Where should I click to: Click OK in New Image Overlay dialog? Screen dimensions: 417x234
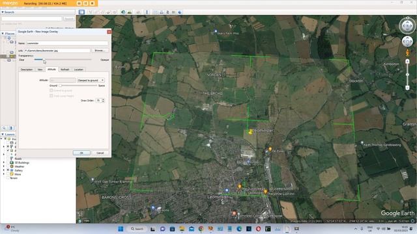coord(81,153)
